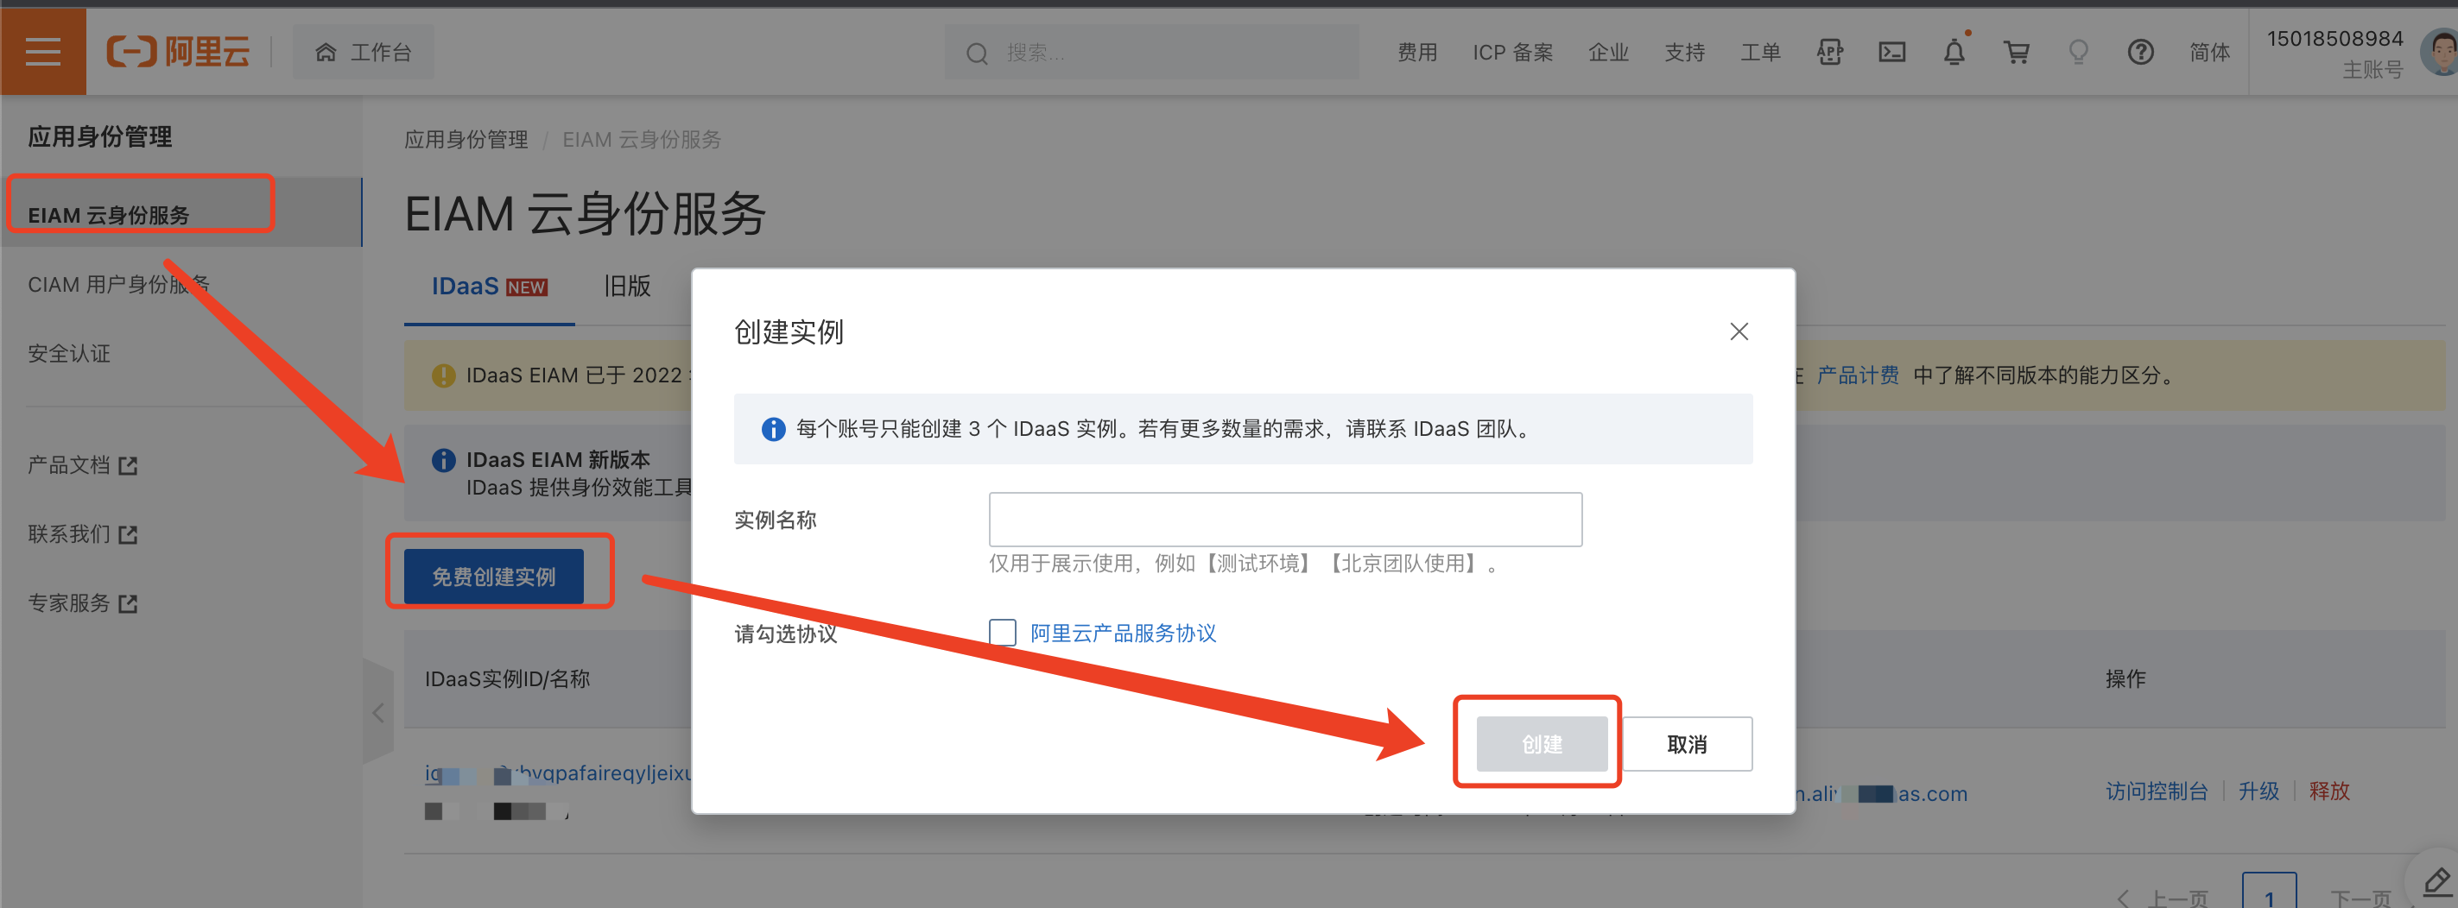2458x908 pixels.
Task: Click the external link icon beside 专家服务
Action: 128,603
